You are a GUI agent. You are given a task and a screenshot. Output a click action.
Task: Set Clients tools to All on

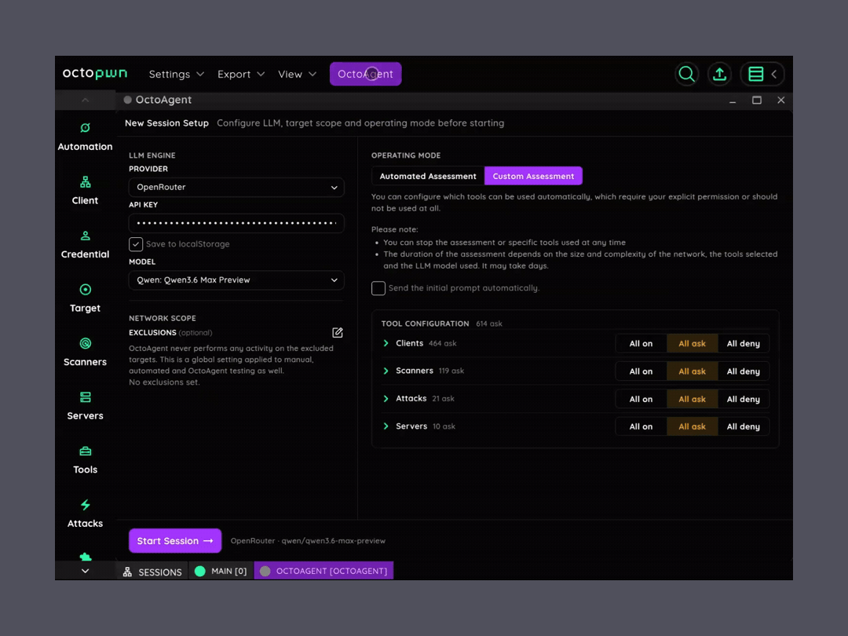point(641,343)
